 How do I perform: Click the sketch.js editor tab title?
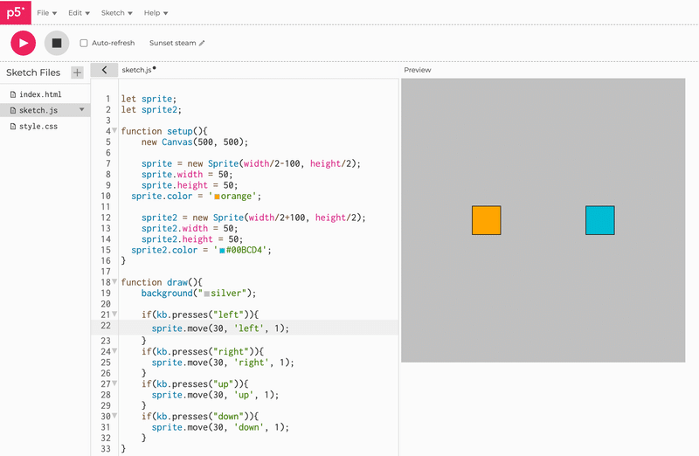[137, 70]
